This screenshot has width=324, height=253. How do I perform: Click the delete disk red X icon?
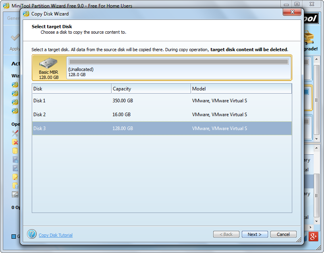coord(15,142)
